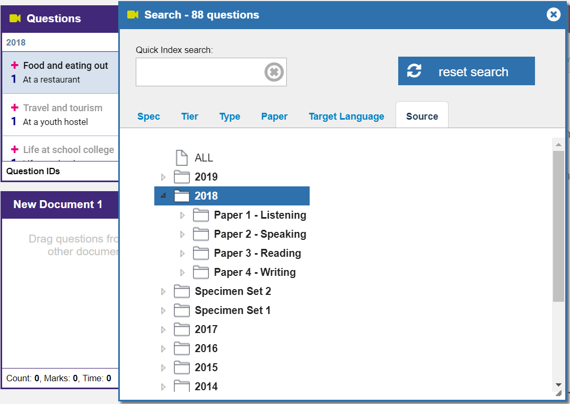Collapse the 2018 source folder
The height and width of the screenshot is (404, 570).
(163, 196)
